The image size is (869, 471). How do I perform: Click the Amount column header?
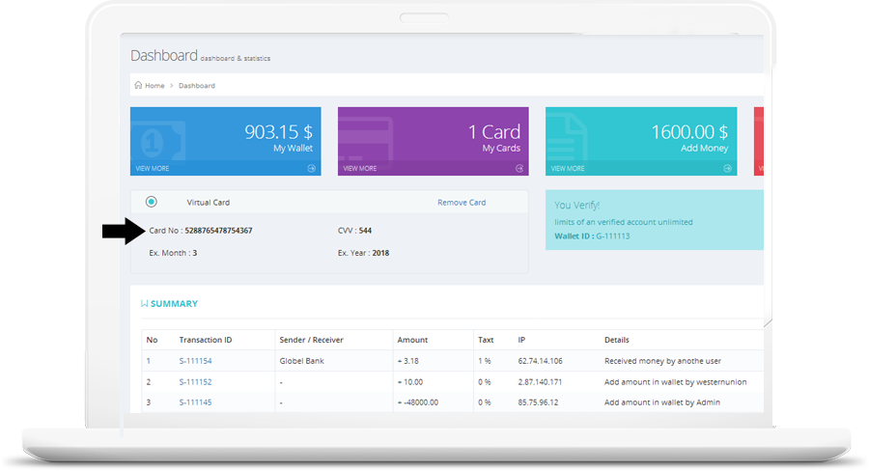(x=412, y=340)
